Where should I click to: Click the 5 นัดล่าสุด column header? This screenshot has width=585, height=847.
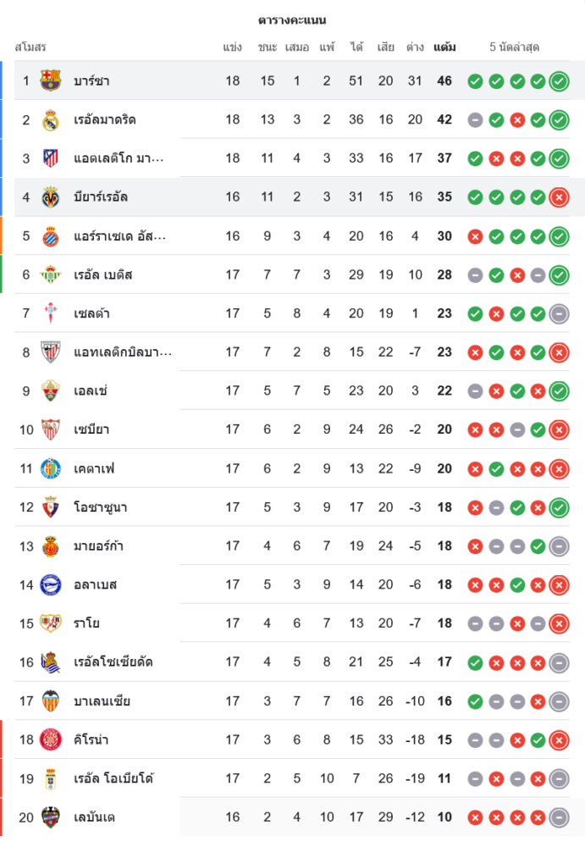pyautogui.click(x=514, y=47)
